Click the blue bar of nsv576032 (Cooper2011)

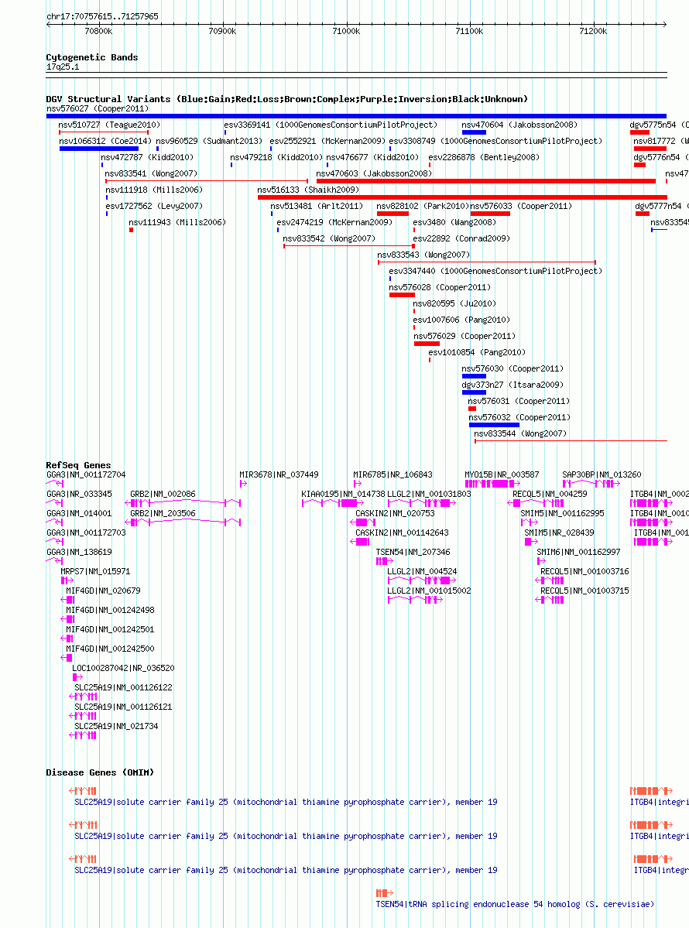click(x=494, y=425)
